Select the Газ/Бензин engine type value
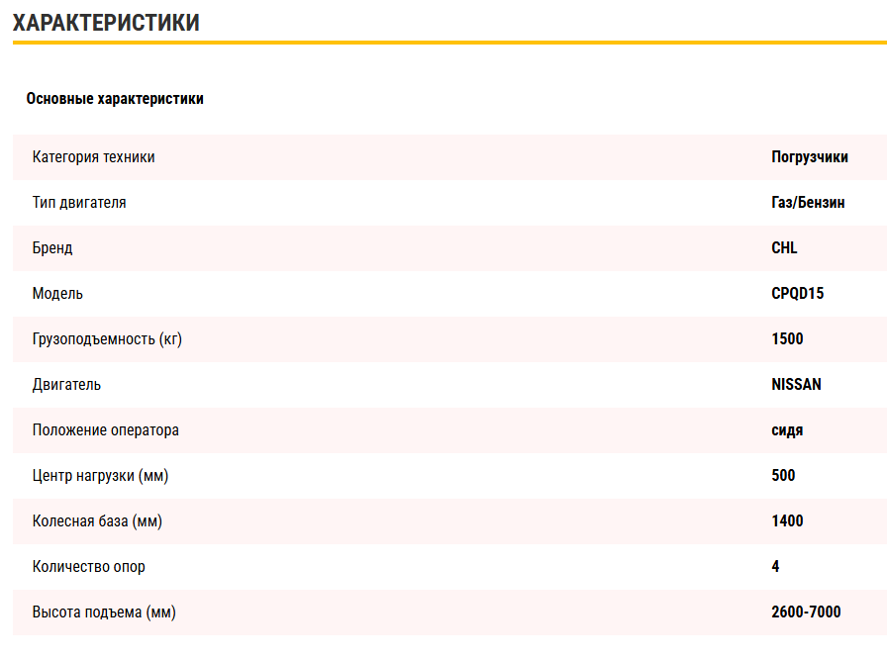The image size is (887, 659). [808, 203]
